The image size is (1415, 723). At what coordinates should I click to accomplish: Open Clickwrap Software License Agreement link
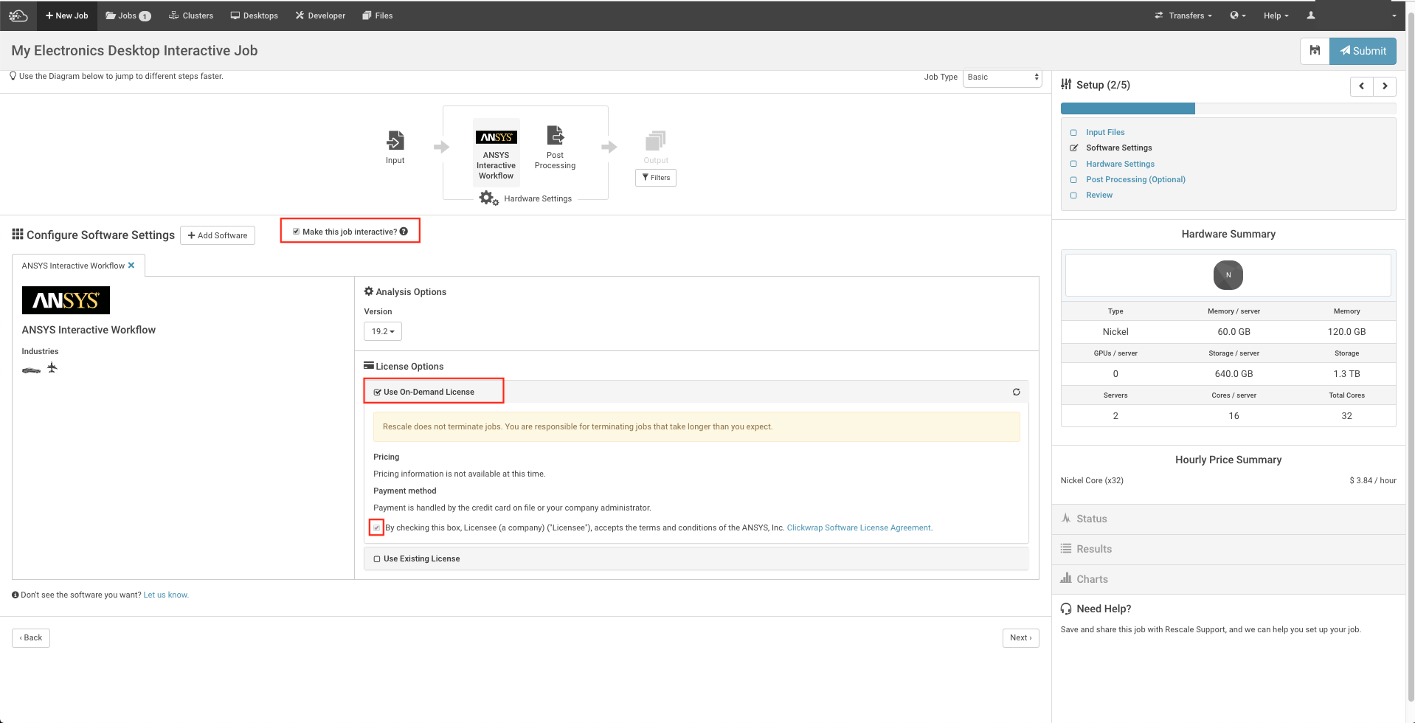[x=858, y=527]
